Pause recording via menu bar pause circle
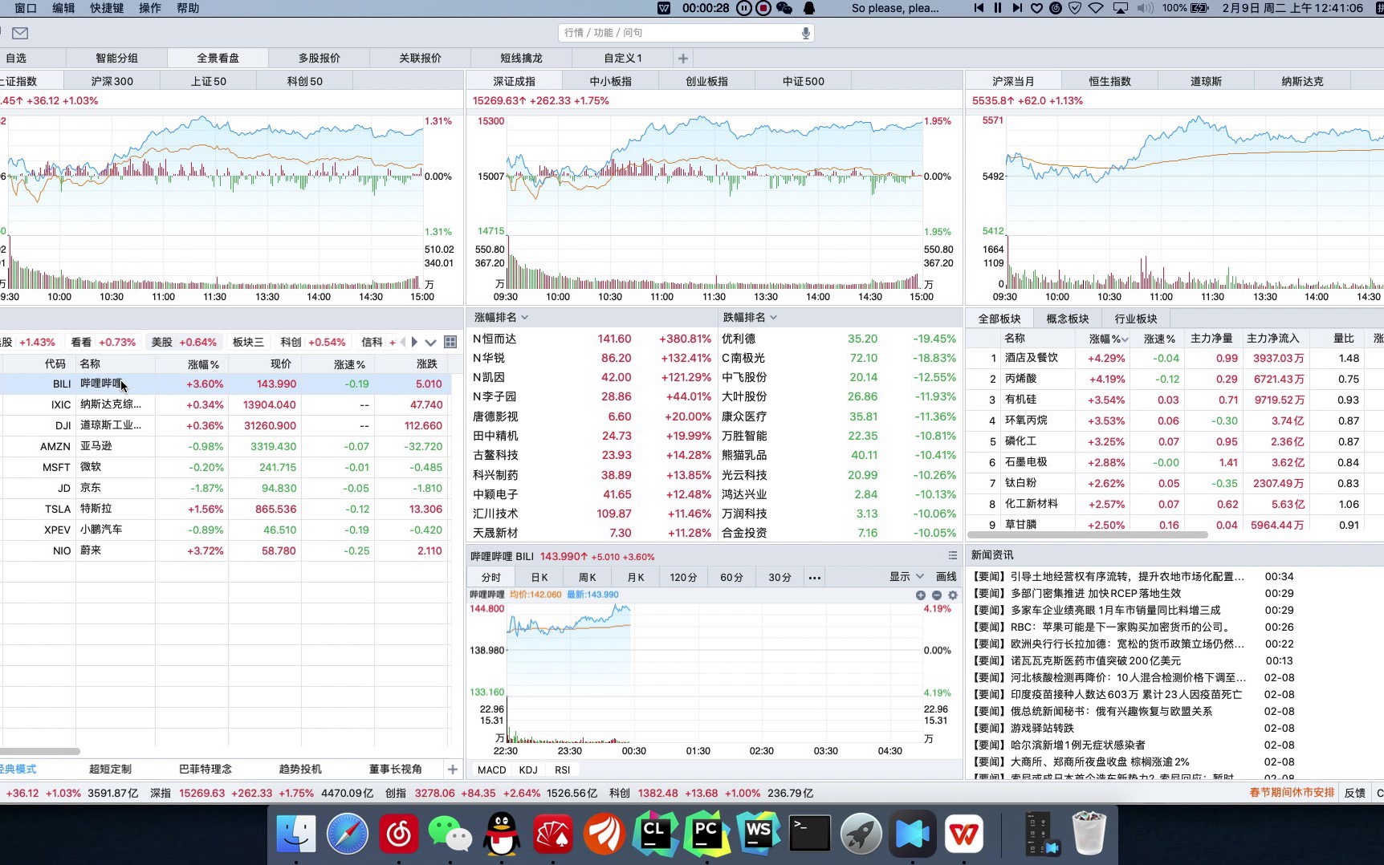1384x865 pixels. [744, 8]
